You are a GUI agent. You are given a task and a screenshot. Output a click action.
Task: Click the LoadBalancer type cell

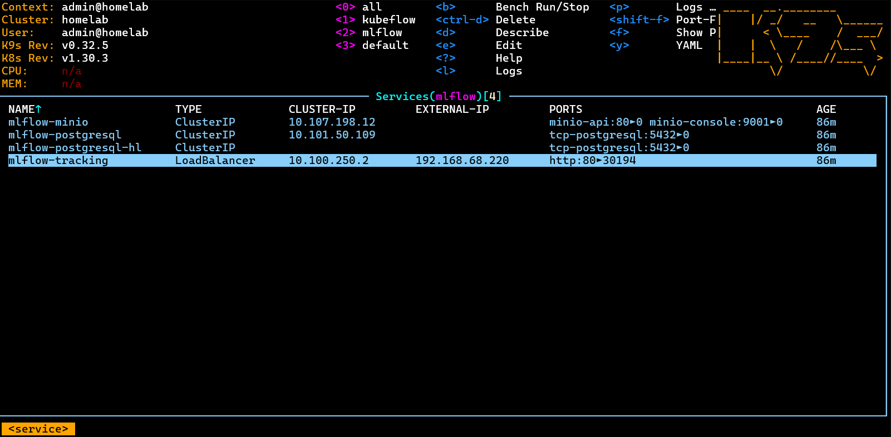click(x=215, y=160)
